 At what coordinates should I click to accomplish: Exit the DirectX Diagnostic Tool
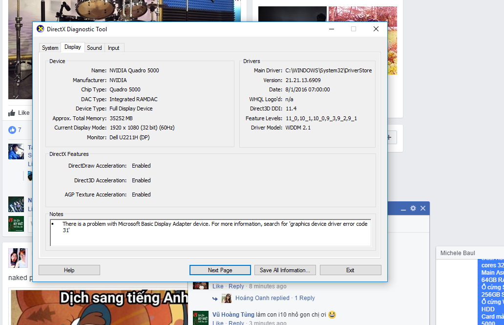pos(350,270)
